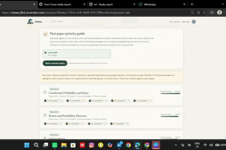Open Task View on taskbar
This screenshot has height=150, width=226.
point(45,145)
